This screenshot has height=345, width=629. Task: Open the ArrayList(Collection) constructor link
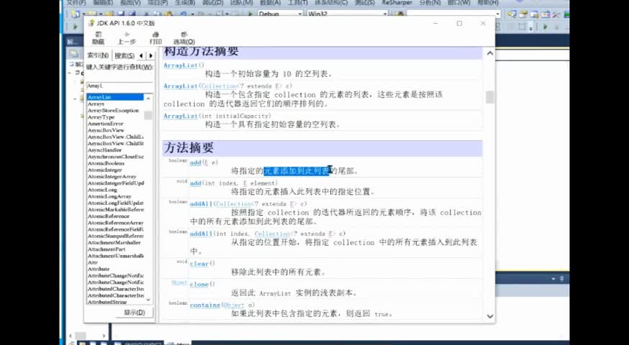click(x=181, y=86)
